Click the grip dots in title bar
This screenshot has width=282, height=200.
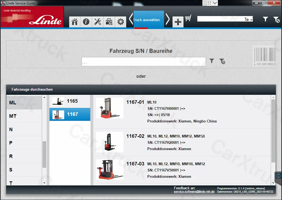[204, 3]
